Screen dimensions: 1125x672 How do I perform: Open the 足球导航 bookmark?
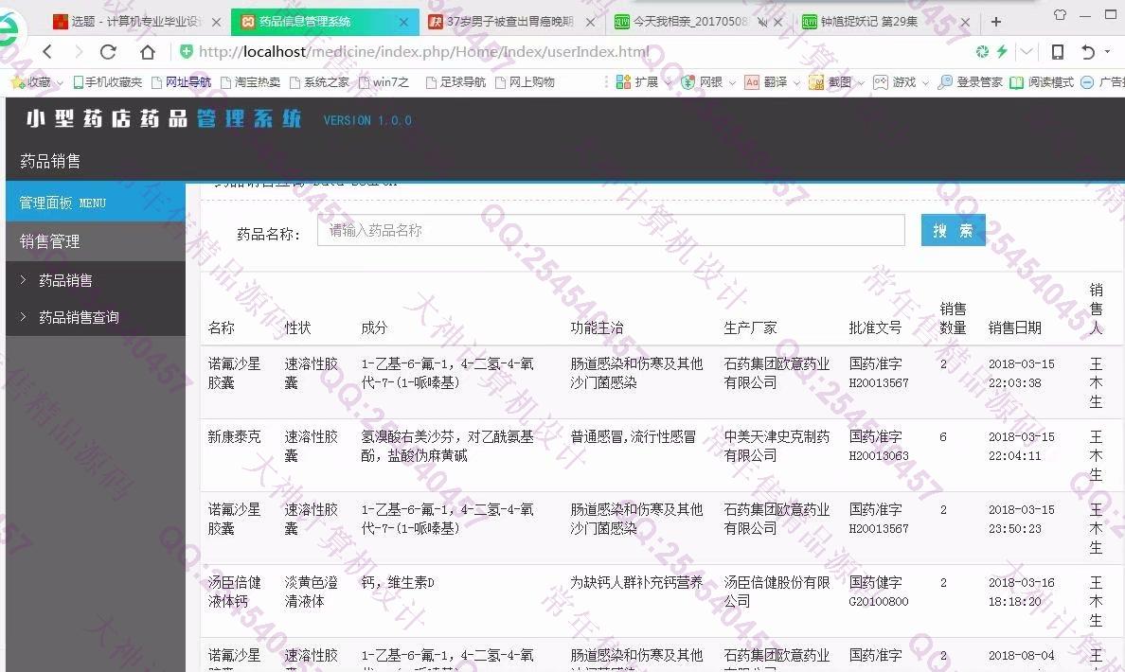(455, 82)
